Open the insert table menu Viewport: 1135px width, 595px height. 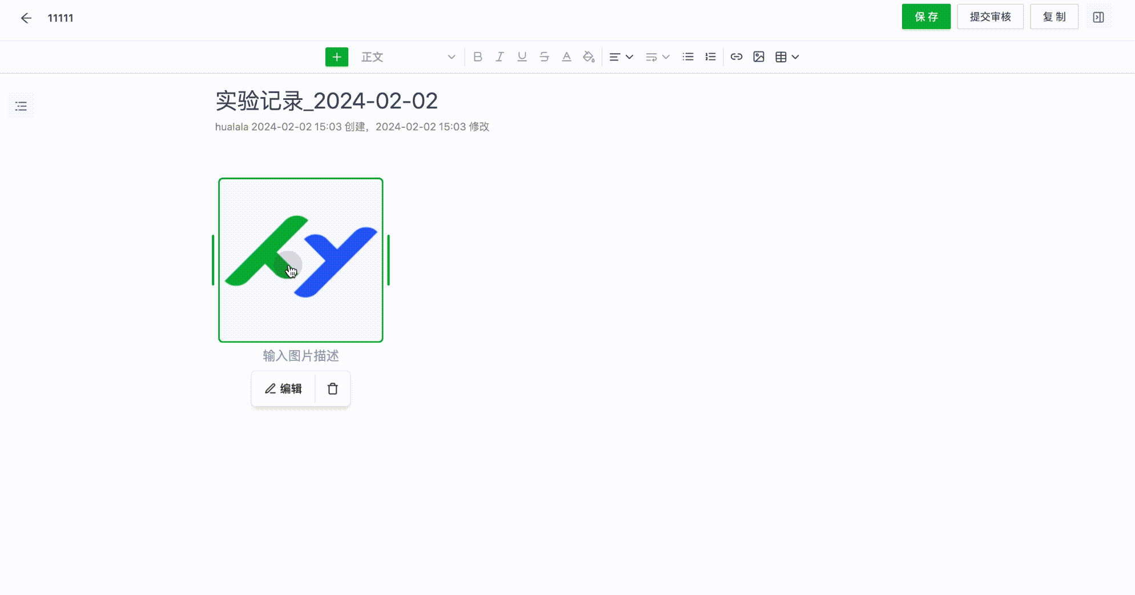(x=787, y=57)
